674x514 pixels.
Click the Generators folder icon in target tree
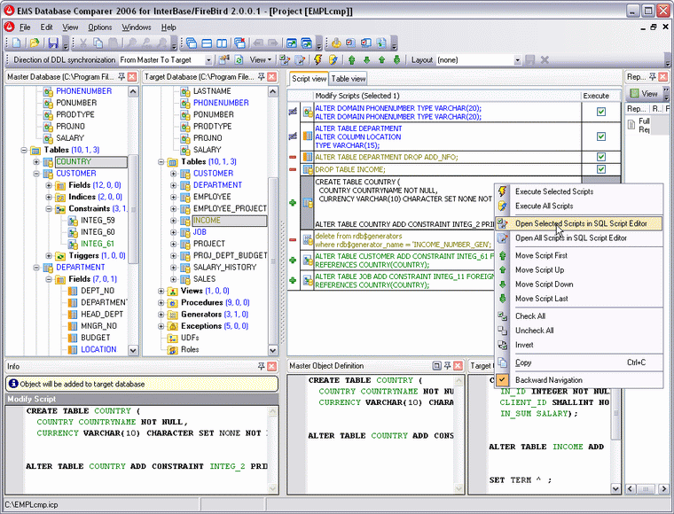[173, 315]
